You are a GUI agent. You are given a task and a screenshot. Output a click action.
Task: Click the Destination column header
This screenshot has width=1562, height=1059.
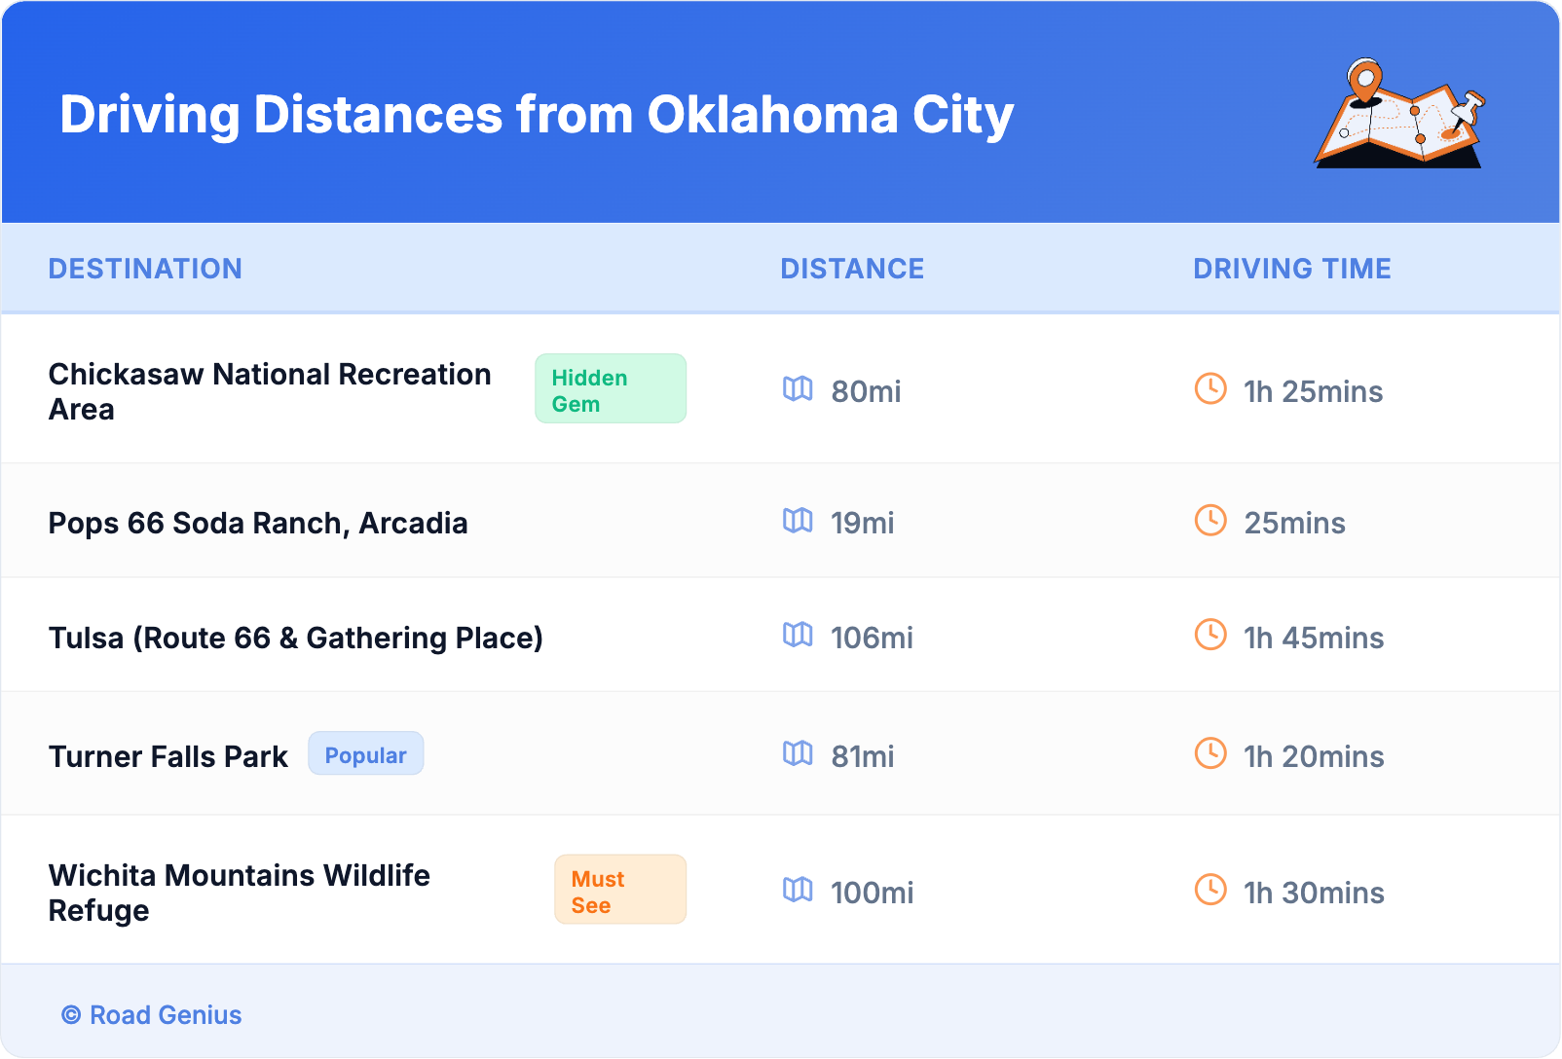coord(145,269)
